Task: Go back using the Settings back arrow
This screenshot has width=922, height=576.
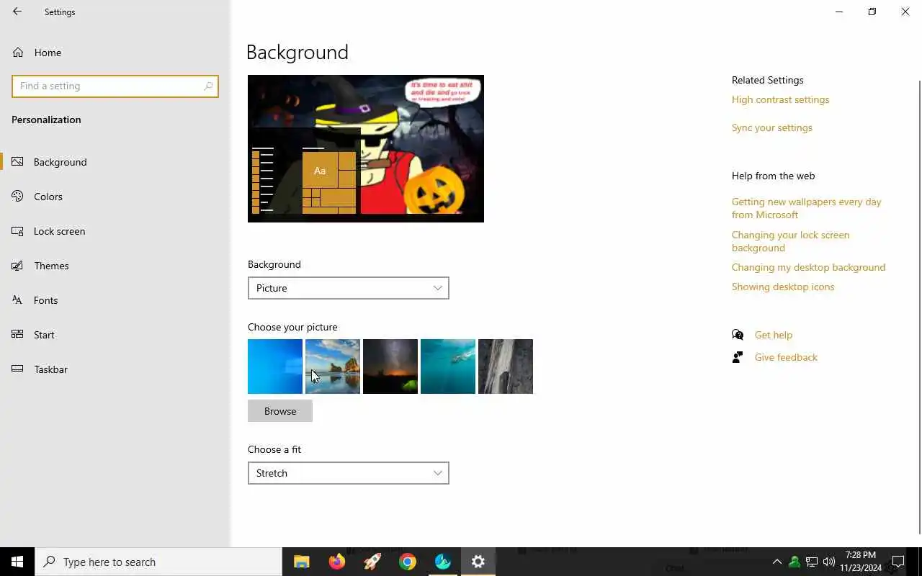Action: pos(17,12)
